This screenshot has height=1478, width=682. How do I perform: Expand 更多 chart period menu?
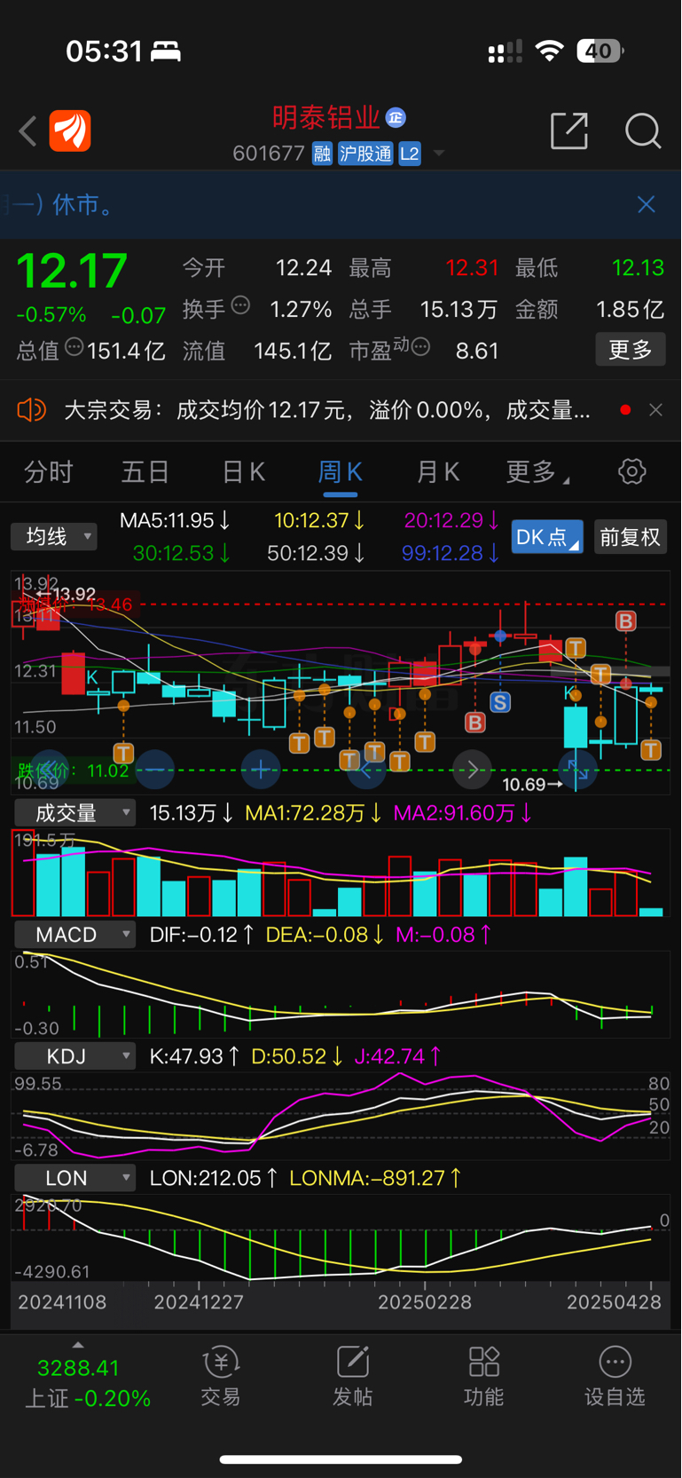click(x=537, y=471)
